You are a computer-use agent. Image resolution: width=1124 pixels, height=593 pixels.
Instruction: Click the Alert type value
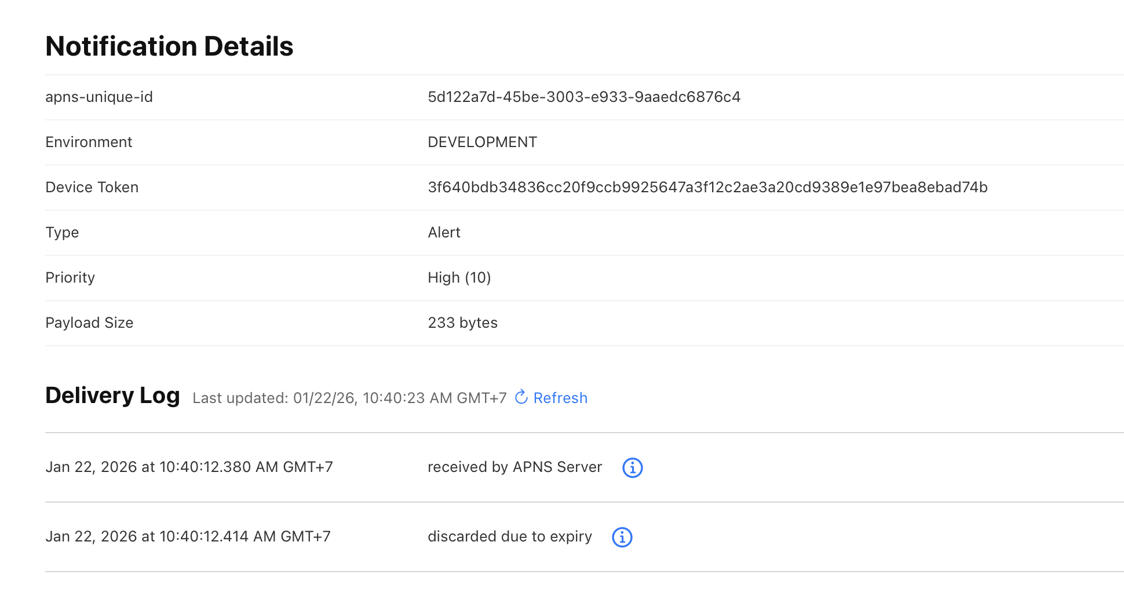444,232
